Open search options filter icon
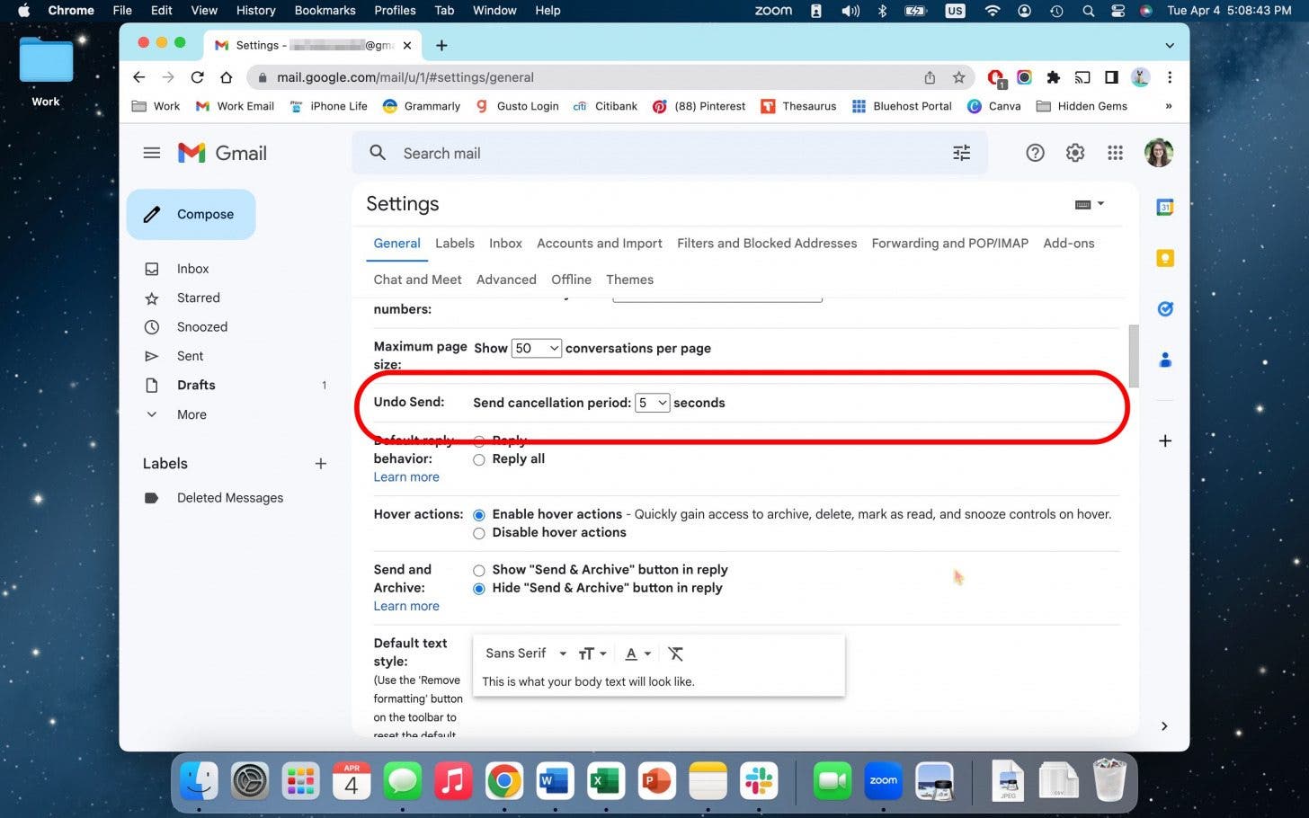1309x818 pixels. coord(961,153)
